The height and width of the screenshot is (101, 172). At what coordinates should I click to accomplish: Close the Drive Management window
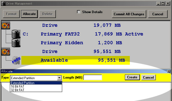click(168, 4)
